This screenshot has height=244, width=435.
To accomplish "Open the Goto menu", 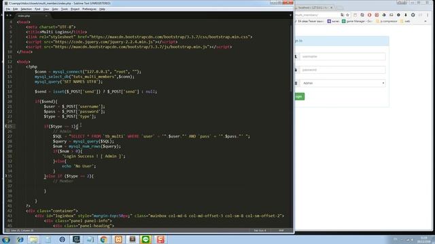I will pos(55,9).
